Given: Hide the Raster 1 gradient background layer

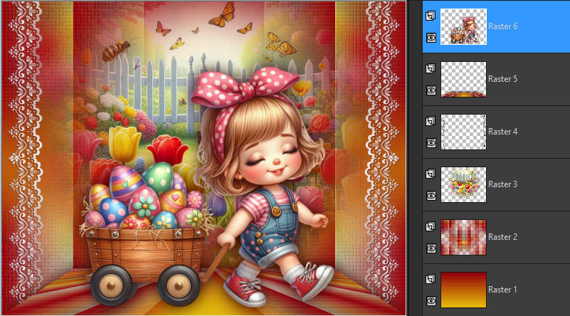Looking at the screenshot, I should [431, 301].
